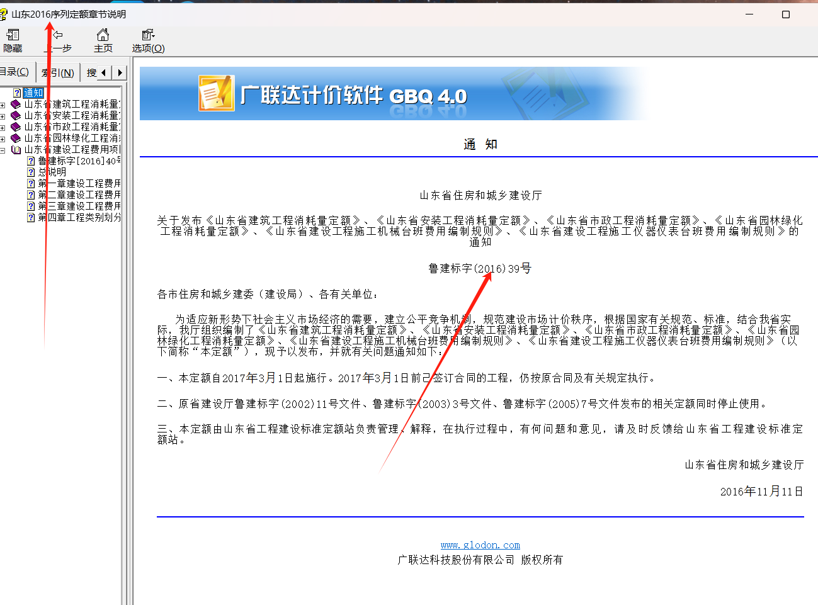Open 第一章建设工程费用 topic
This screenshot has width=818, height=605.
(x=79, y=184)
